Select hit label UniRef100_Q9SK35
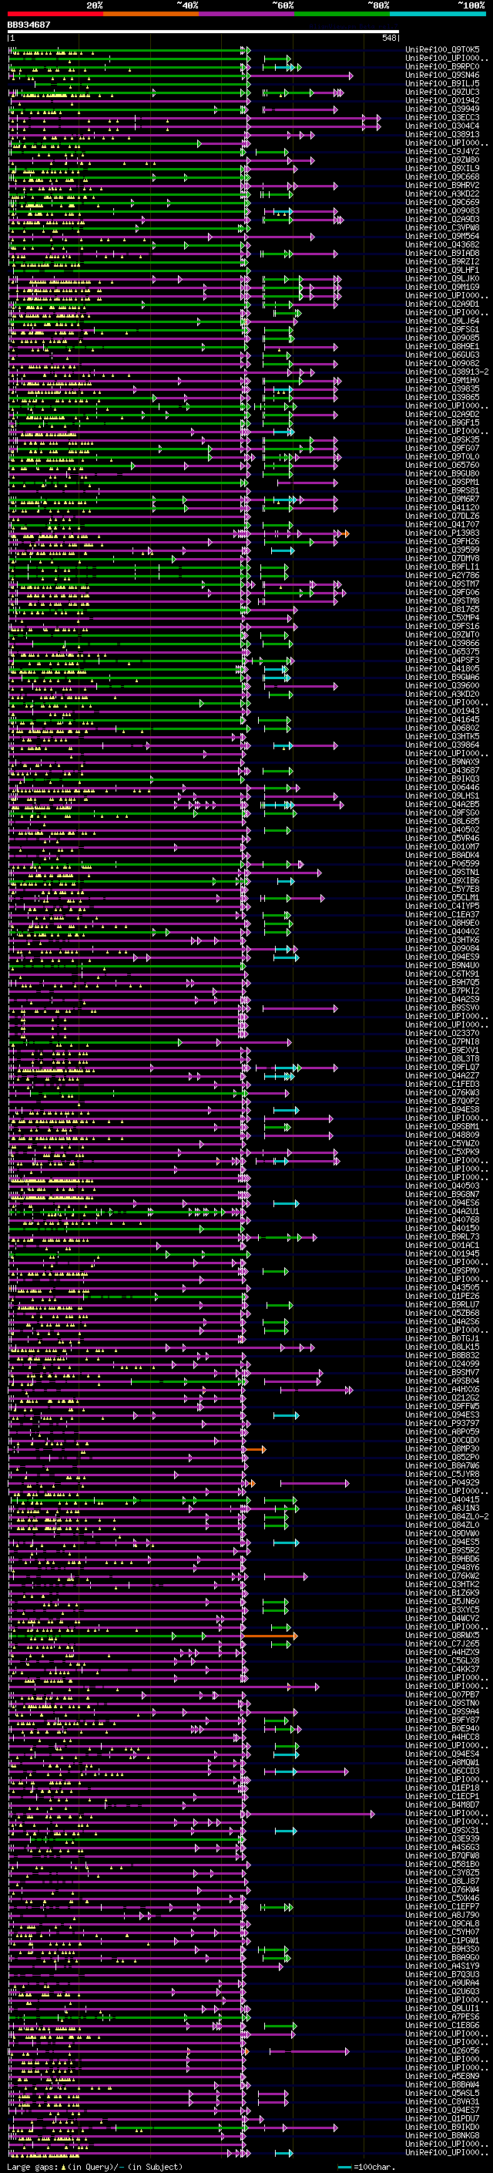This screenshot has width=493, height=2173. [442, 439]
